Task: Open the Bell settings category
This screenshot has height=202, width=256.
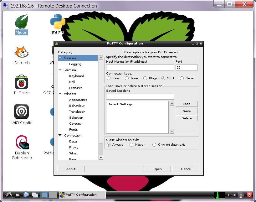Action: pos(72,82)
